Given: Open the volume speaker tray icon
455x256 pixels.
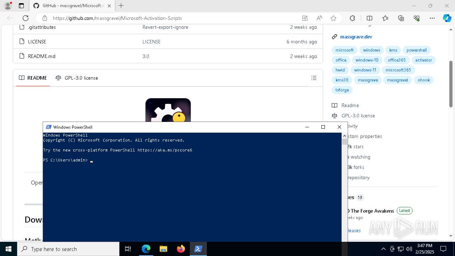Looking at the screenshot, I should click(x=409, y=249).
